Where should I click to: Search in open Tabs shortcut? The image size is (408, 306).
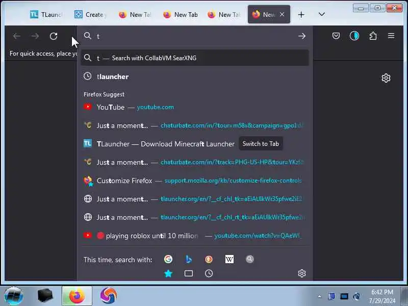coord(188,273)
